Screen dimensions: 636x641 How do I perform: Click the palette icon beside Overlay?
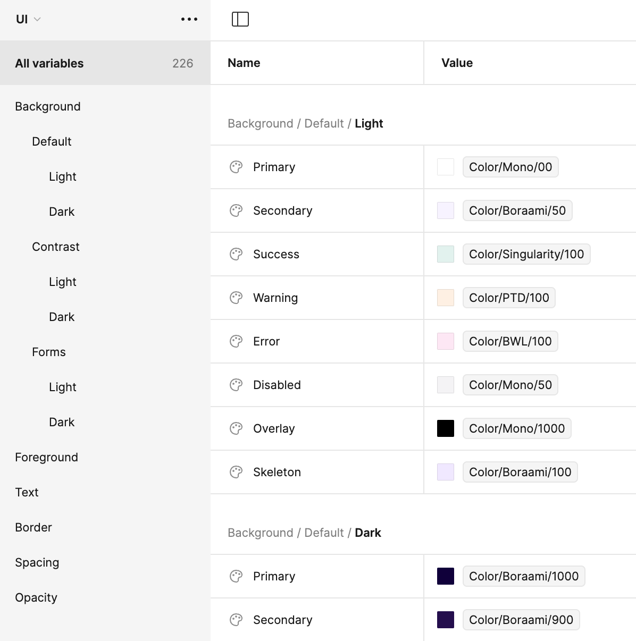click(236, 428)
